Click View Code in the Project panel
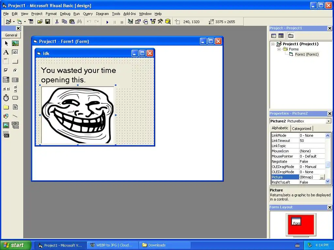The width and height of the screenshot is (334, 250). click(274, 36)
